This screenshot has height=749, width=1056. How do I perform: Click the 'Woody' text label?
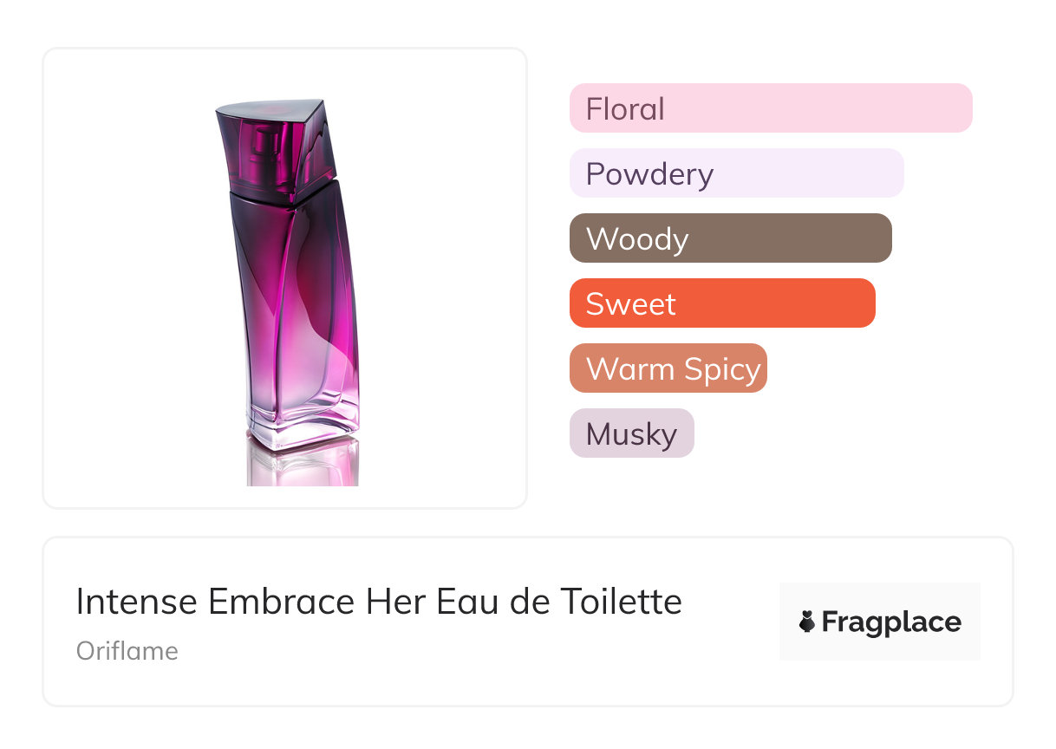tap(637, 239)
